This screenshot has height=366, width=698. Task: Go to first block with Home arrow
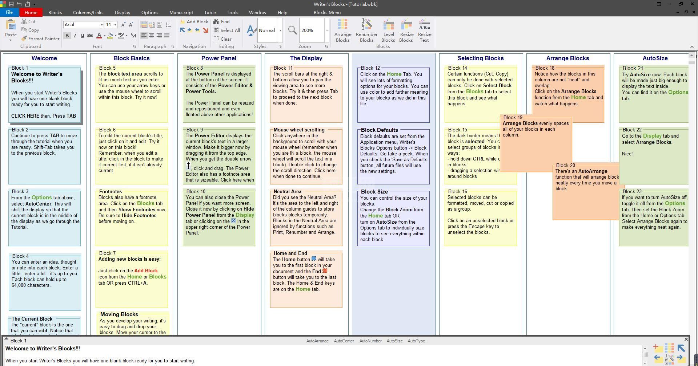[x=182, y=30]
